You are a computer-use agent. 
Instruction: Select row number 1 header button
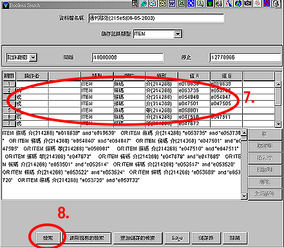(x=9, y=84)
